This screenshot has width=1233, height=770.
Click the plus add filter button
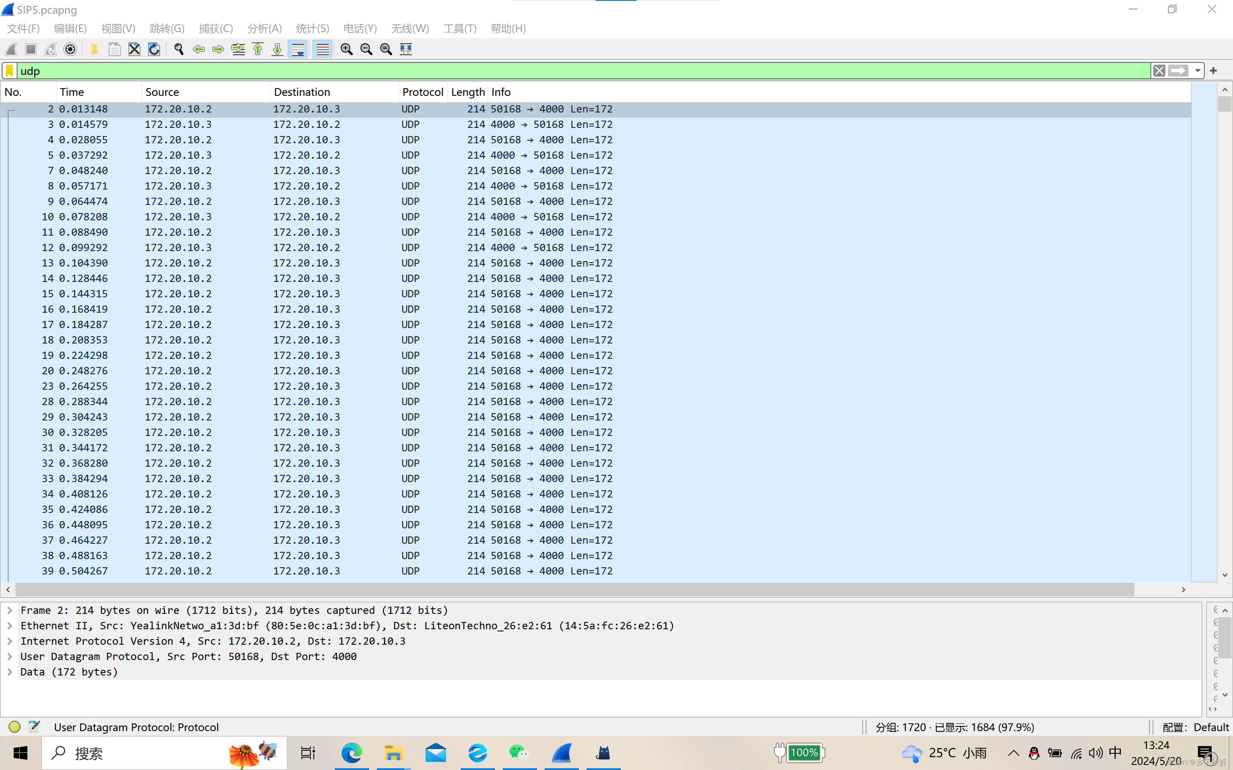click(x=1213, y=71)
